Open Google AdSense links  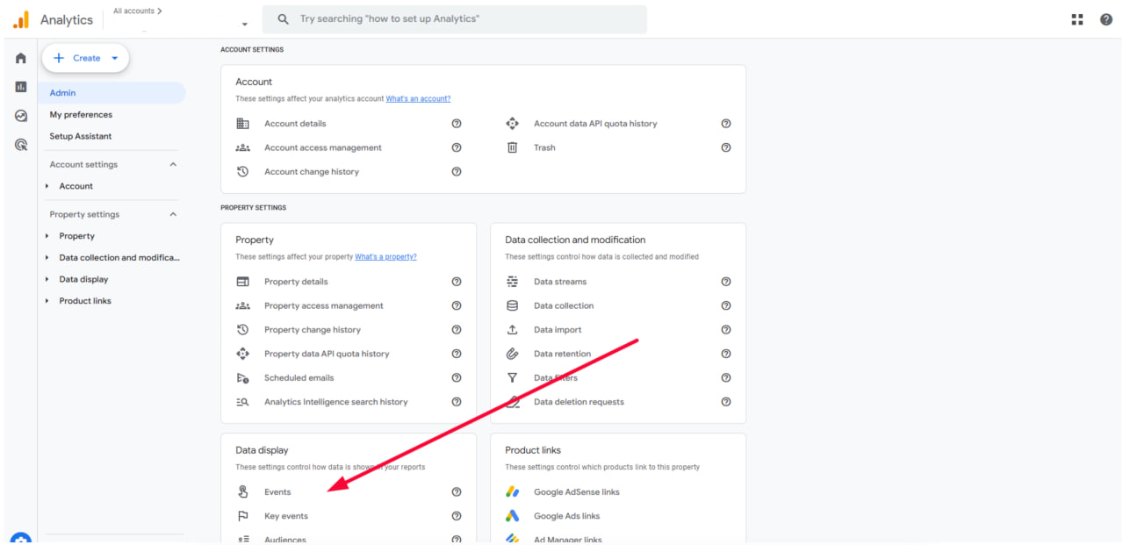[x=577, y=492]
